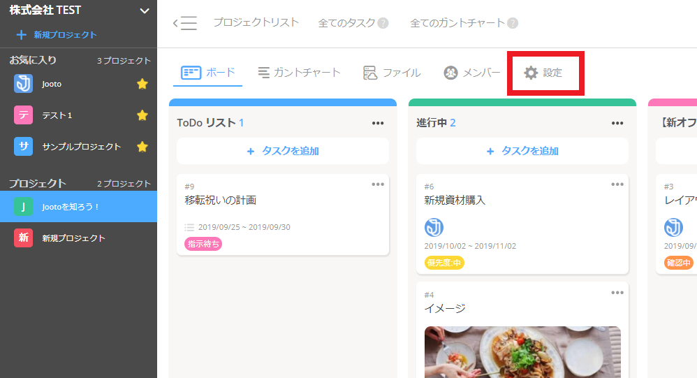Click the plus icon for 新規プロジェクト

pyautogui.click(x=21, y=35)
